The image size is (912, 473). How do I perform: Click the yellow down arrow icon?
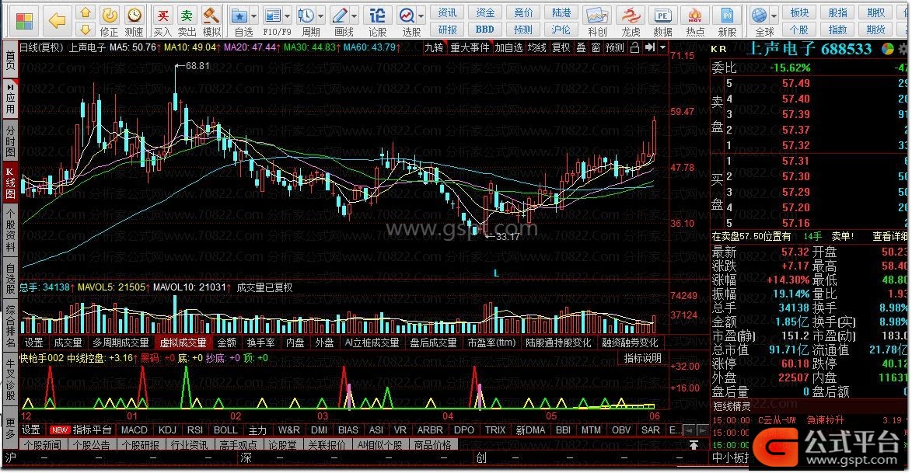(x=86, y=30)
